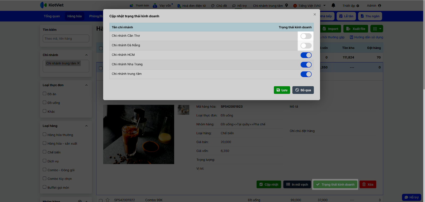425x202 pixels.
Task: Open Hỗ trợ support in top bar
Action: [239, 6]
